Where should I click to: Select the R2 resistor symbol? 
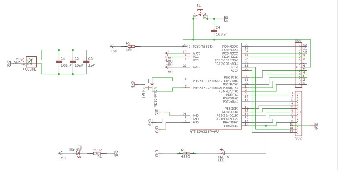(x=131, y=46)
